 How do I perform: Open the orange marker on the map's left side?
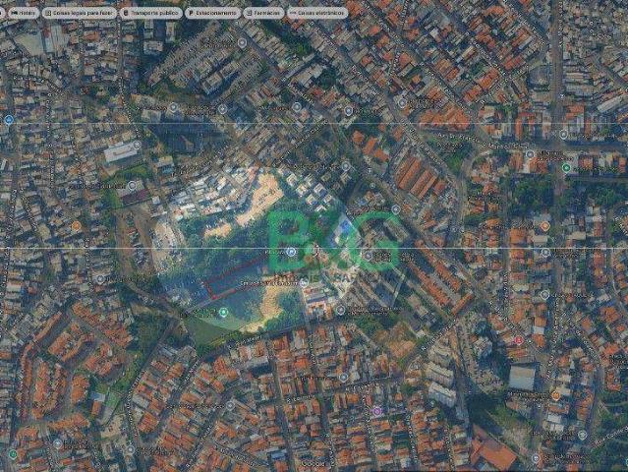tap(77, 225)
